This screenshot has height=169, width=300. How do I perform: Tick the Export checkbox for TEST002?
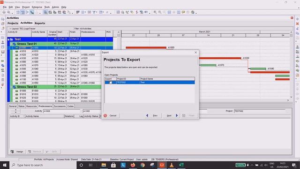[111, 83]
